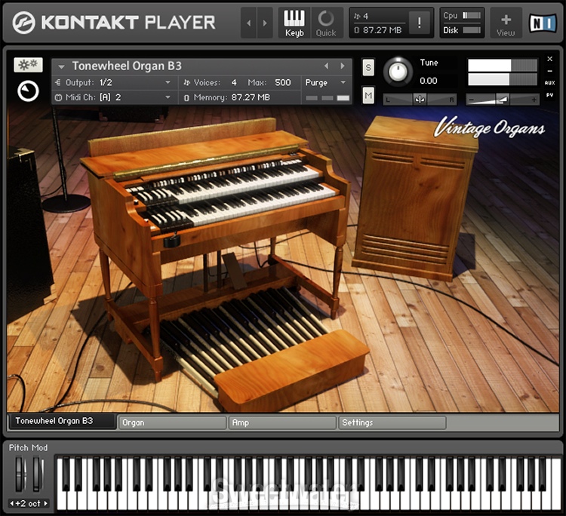Click the purge status indicator bars
This screenshot has width=566, height=516.
click(x=328, y=98)
